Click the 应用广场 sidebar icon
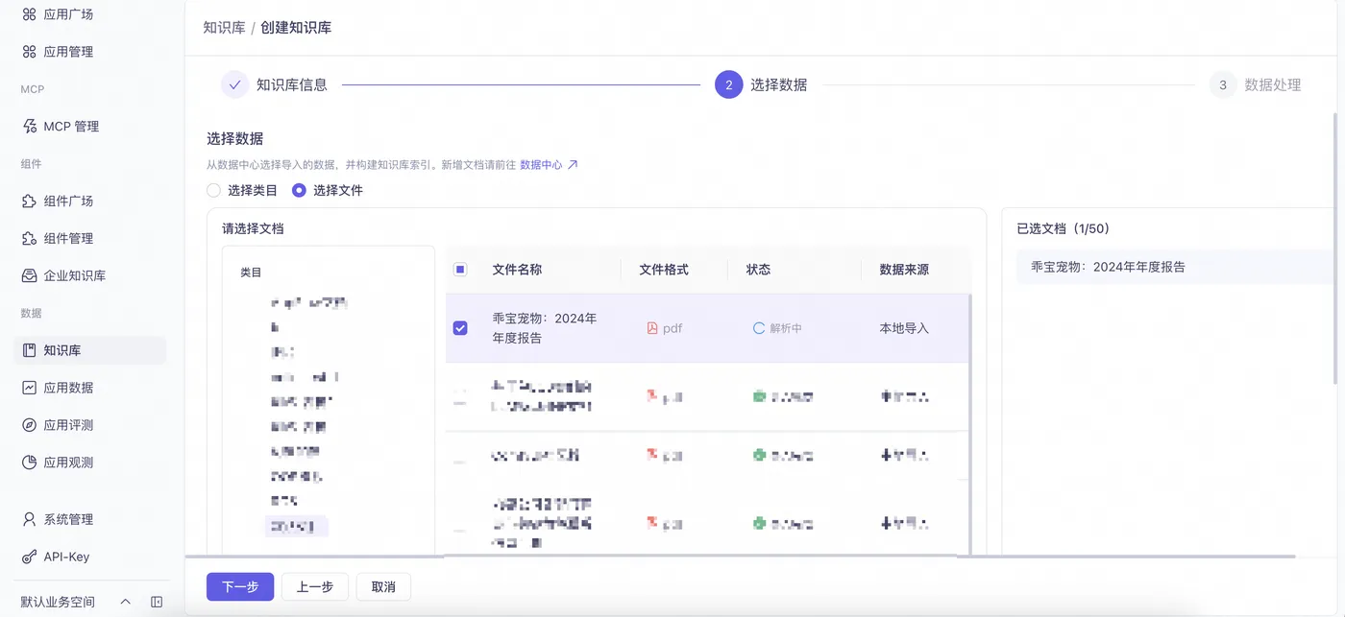The image size is (1345, 617). tap(30, 14)
